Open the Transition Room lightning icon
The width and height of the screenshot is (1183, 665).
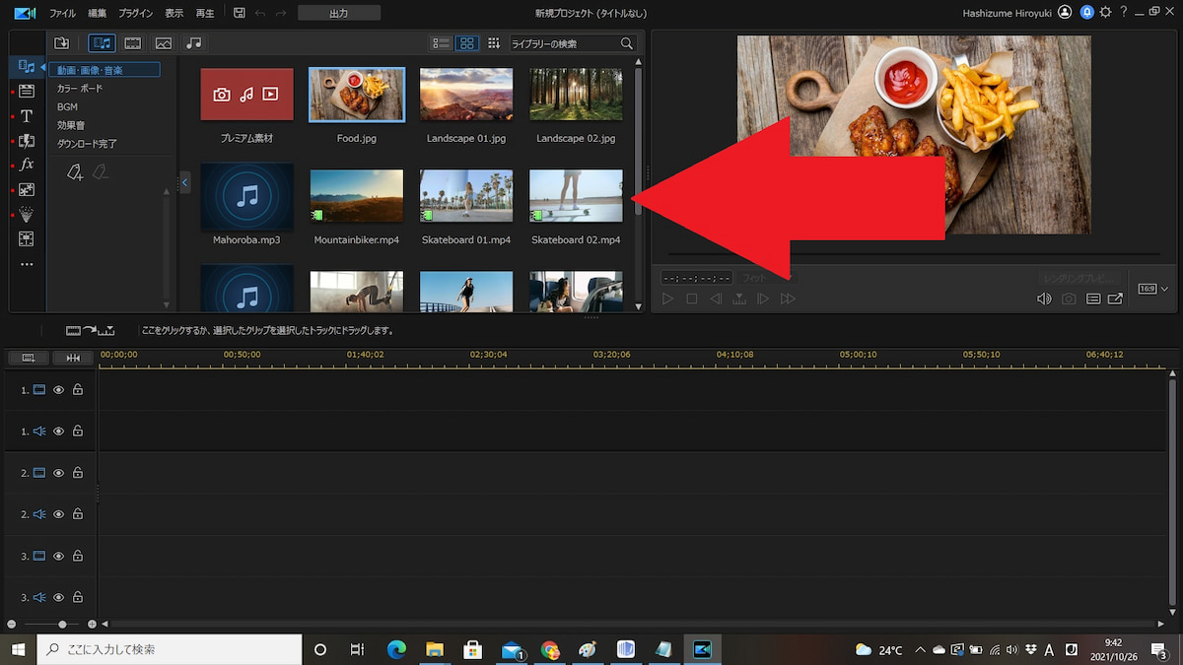tap(27, 141)
